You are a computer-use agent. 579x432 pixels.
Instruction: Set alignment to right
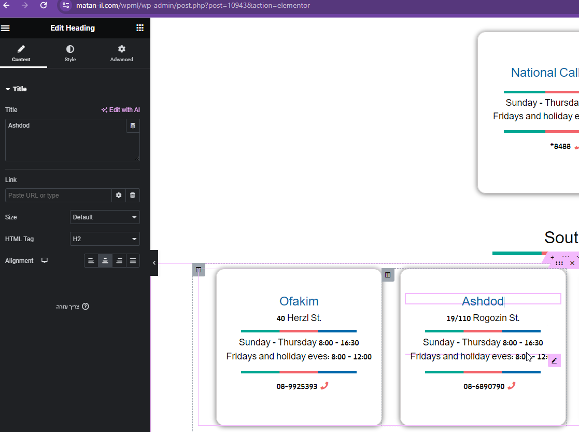click(x=119, y=261)
